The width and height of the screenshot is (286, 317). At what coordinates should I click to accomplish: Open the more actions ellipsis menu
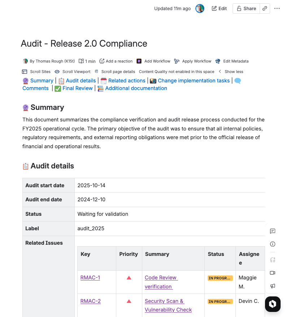[x=277, y=9]
